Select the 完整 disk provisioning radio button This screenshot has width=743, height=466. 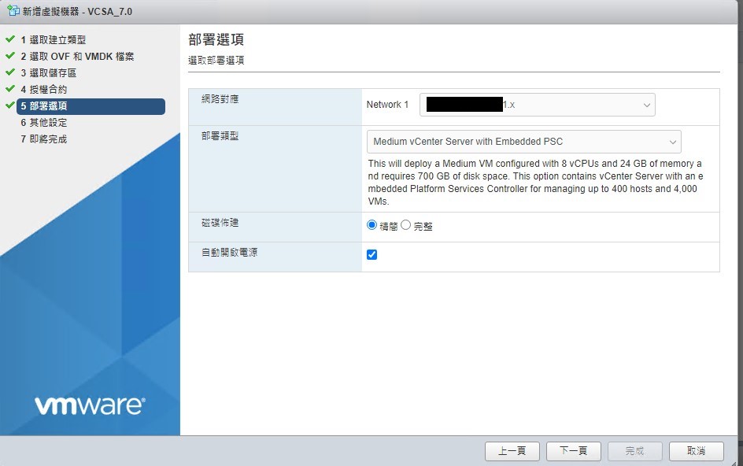pos(405,225)
